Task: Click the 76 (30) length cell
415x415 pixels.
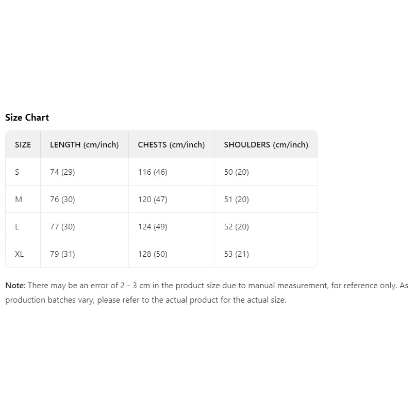Action: [x=62, y=200]
